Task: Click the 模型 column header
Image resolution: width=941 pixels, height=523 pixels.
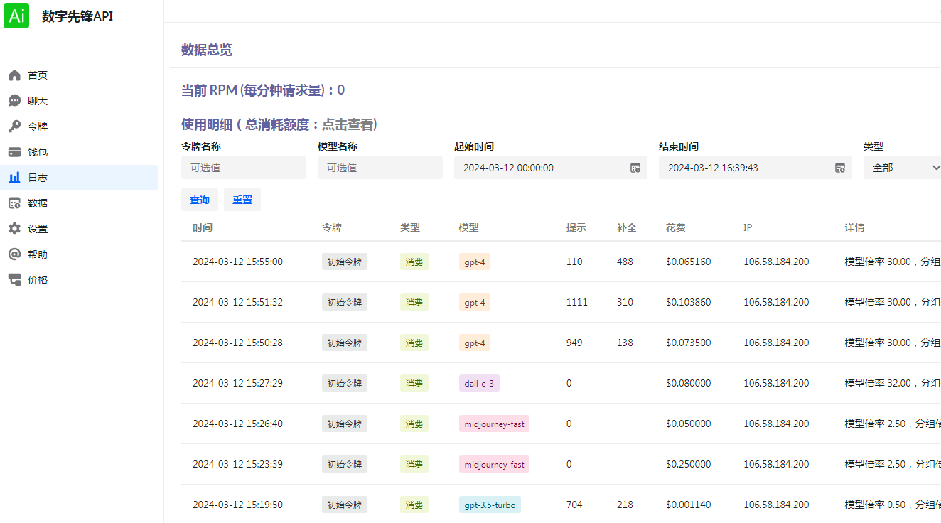Action: 469,227
